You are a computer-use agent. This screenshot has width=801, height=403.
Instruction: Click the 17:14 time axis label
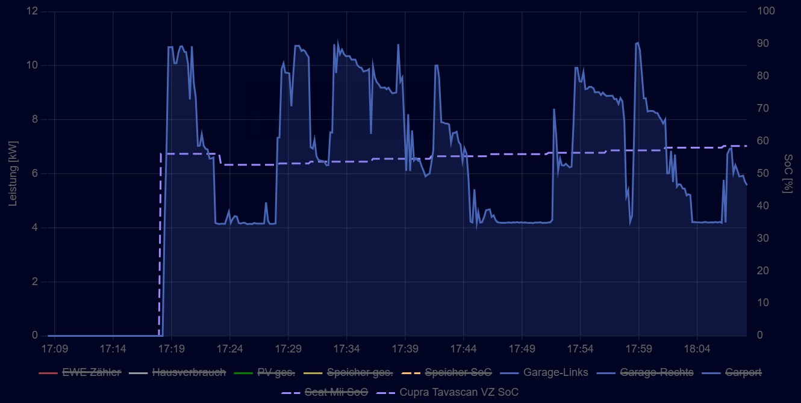pos(113,349)
